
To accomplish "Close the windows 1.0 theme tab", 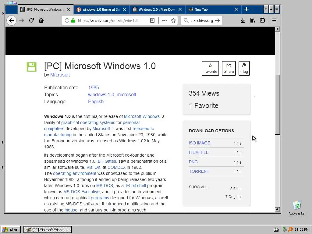I will (124, 9).
